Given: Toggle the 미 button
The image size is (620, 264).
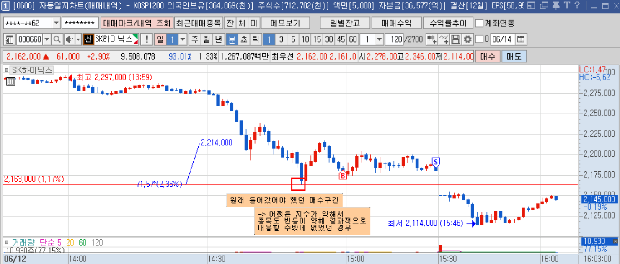Looking at the screenshot, I should [x=254, y=23].
